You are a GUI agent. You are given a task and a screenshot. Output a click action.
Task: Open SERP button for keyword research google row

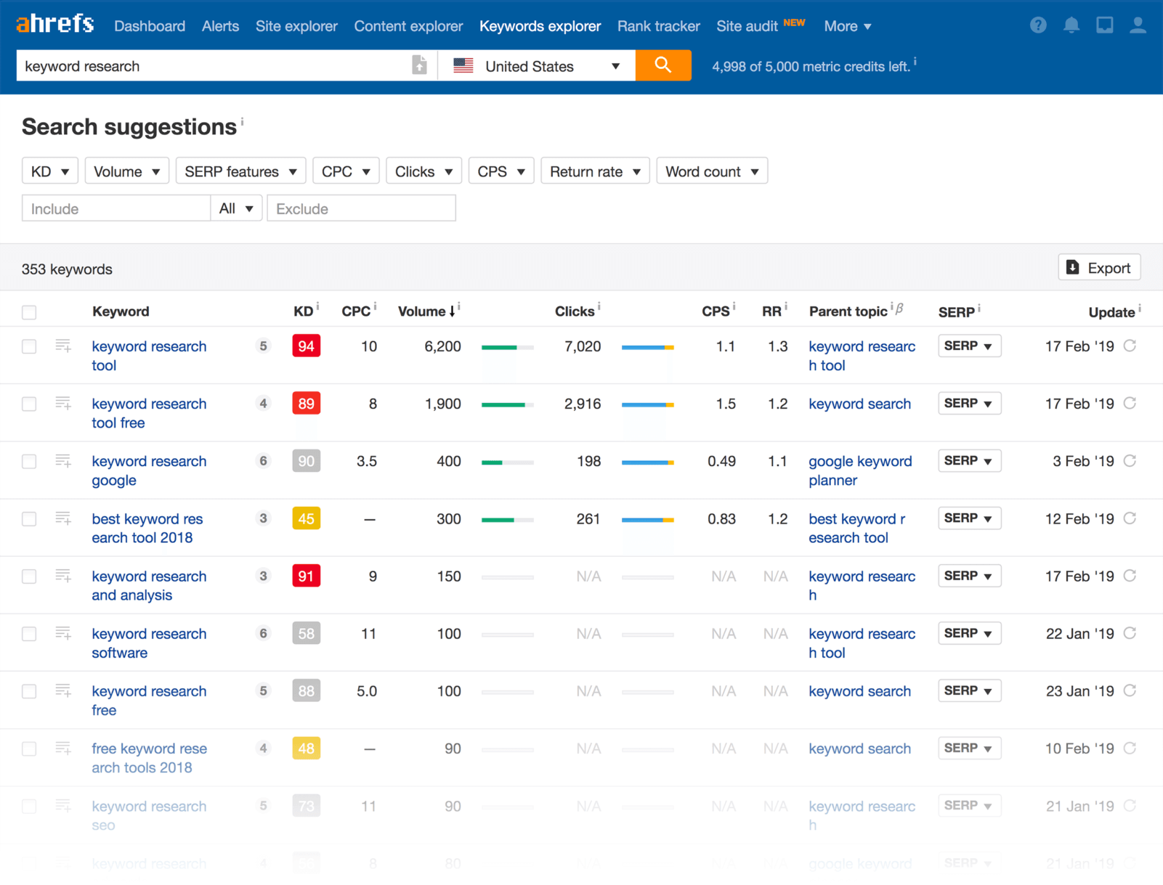coord(969,461)
